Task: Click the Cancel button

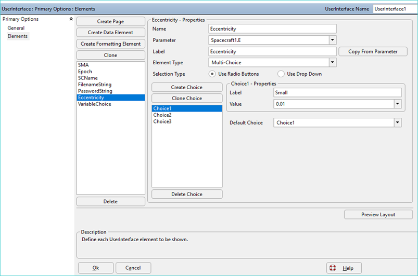Action: click(x=133, y=268)
